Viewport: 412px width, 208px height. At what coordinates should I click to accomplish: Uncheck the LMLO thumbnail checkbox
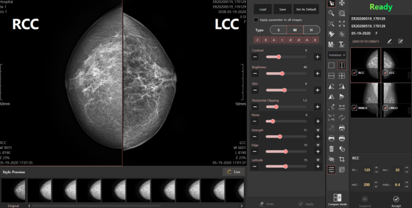pyautogui.click(x=385, y=108)
